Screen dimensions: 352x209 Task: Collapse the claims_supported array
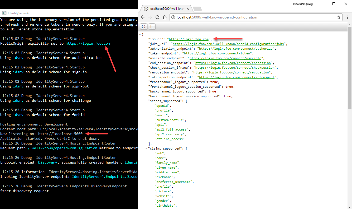[x=146, y=148]
